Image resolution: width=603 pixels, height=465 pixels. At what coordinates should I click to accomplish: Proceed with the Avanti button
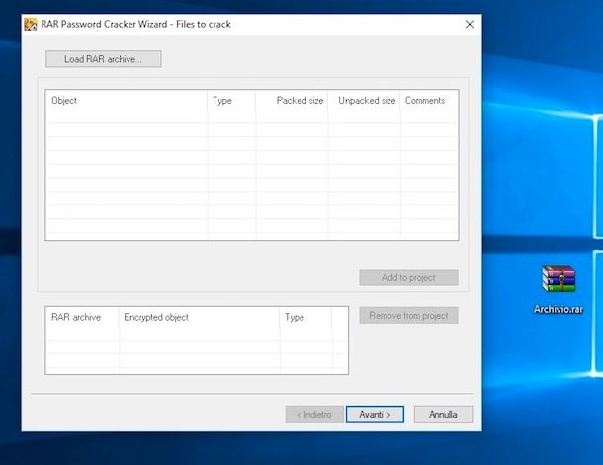coord(375,415)
